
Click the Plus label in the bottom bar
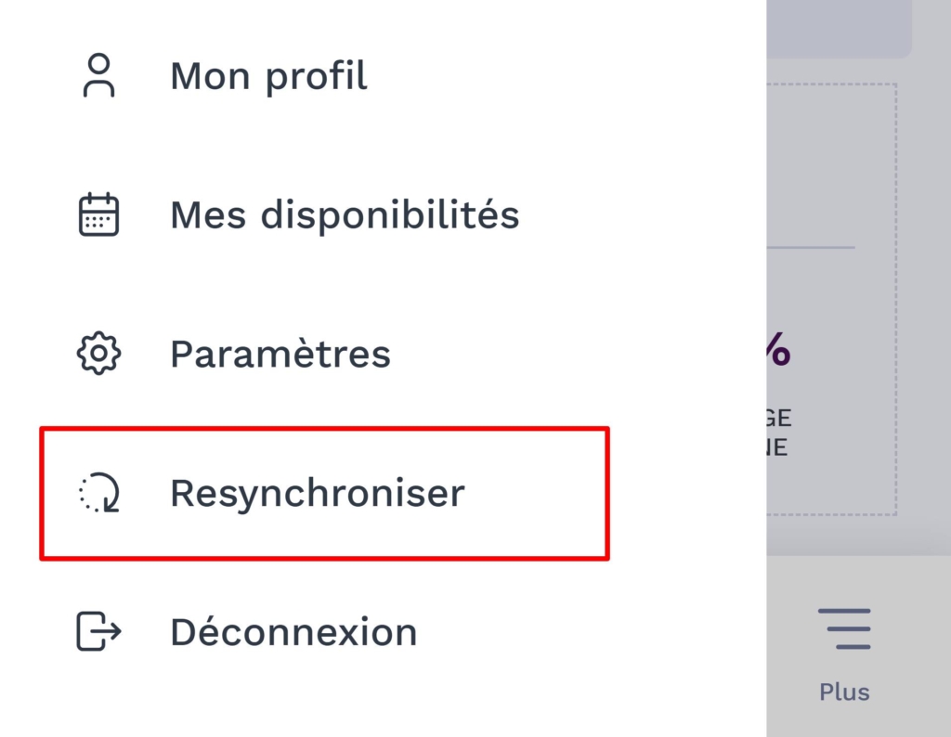click(843, 691)
